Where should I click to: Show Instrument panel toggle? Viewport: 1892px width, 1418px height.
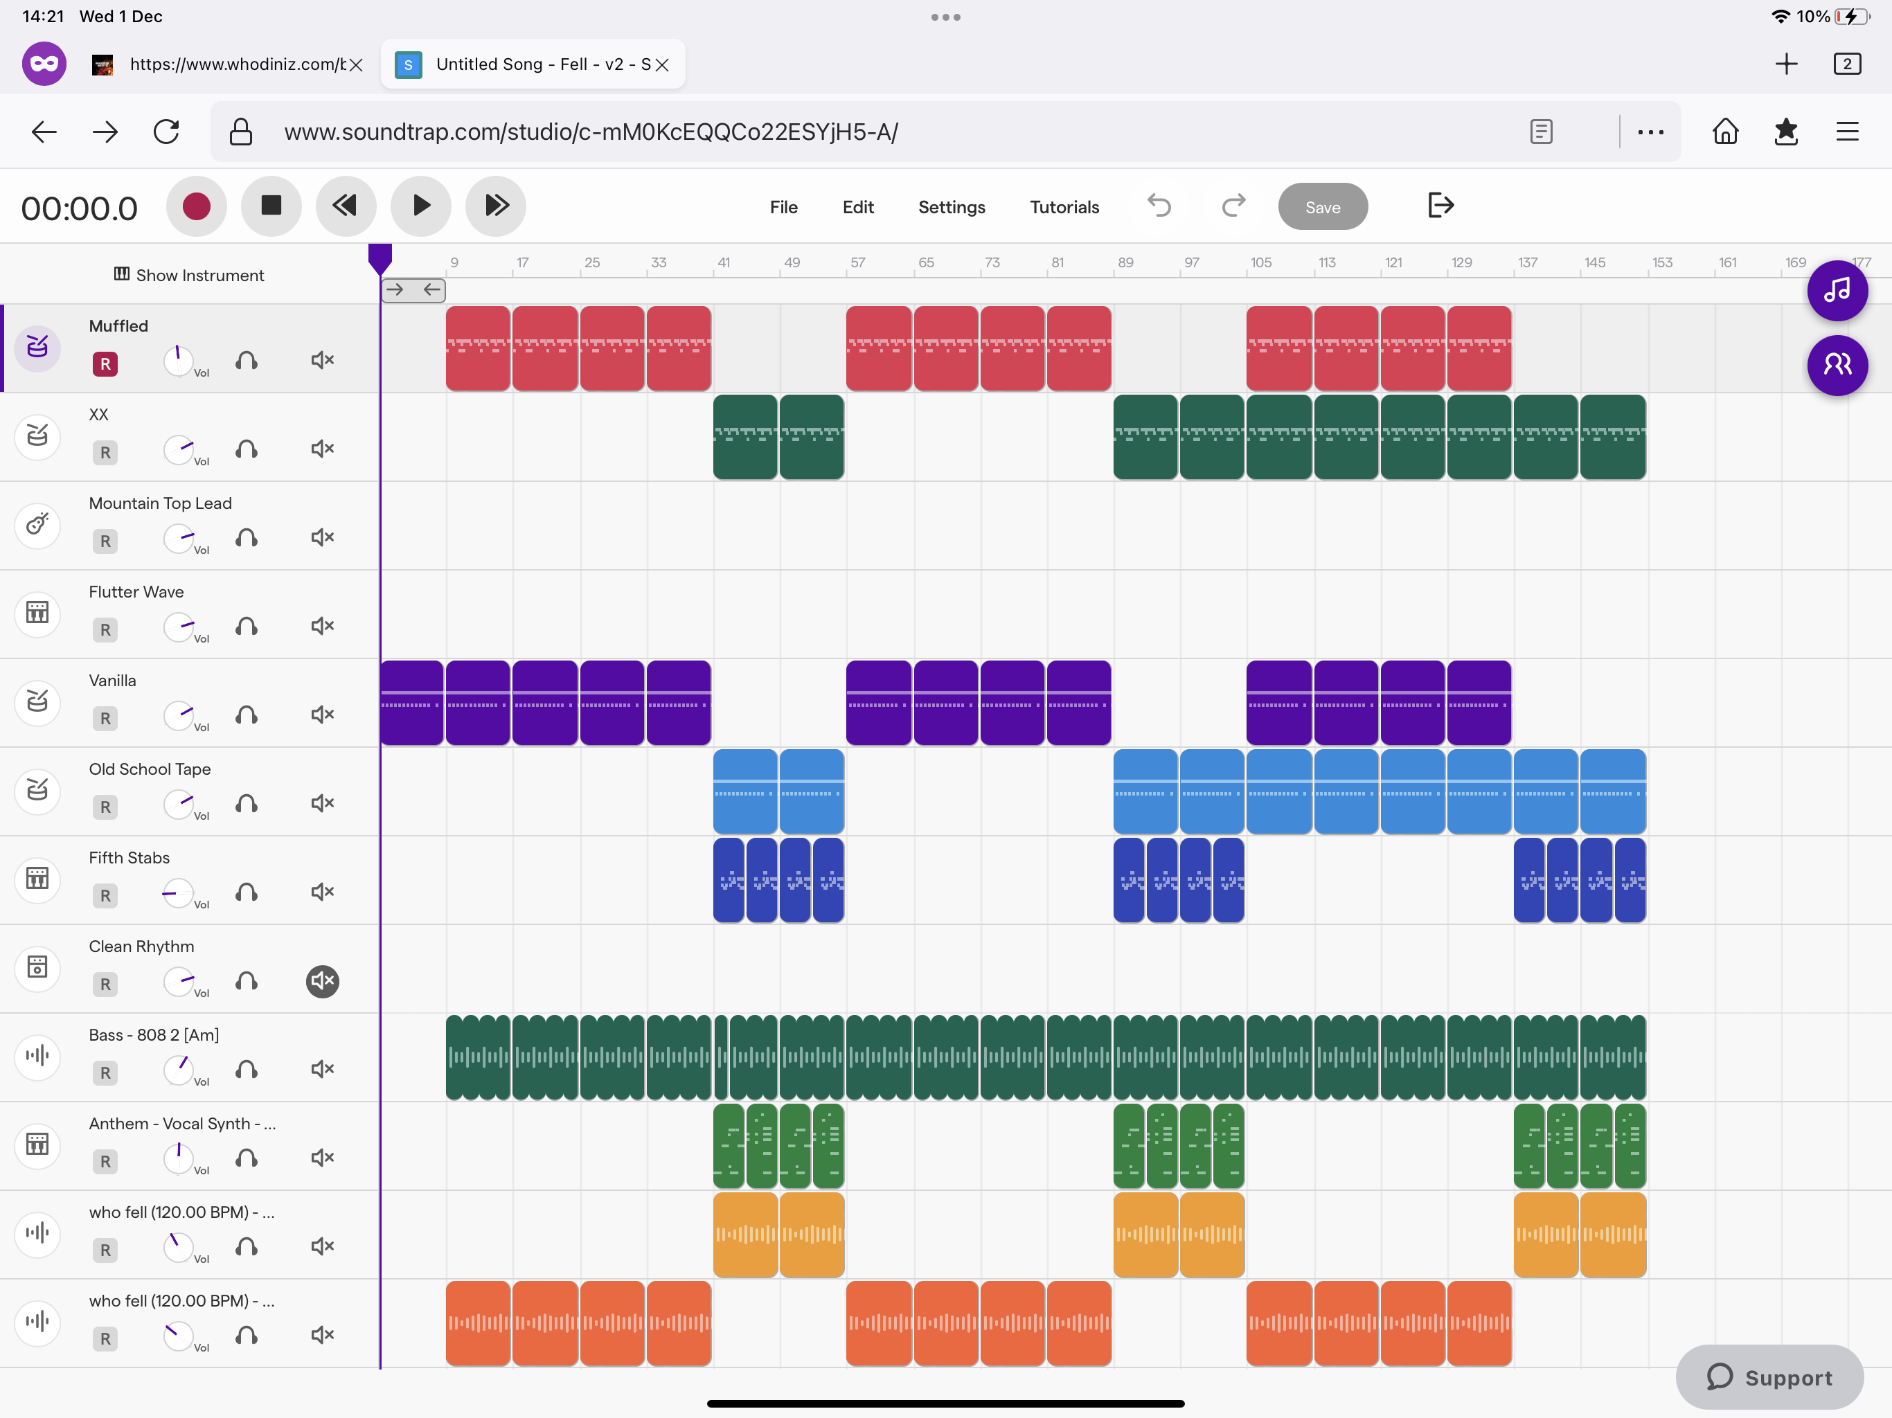tap(189, 276)
